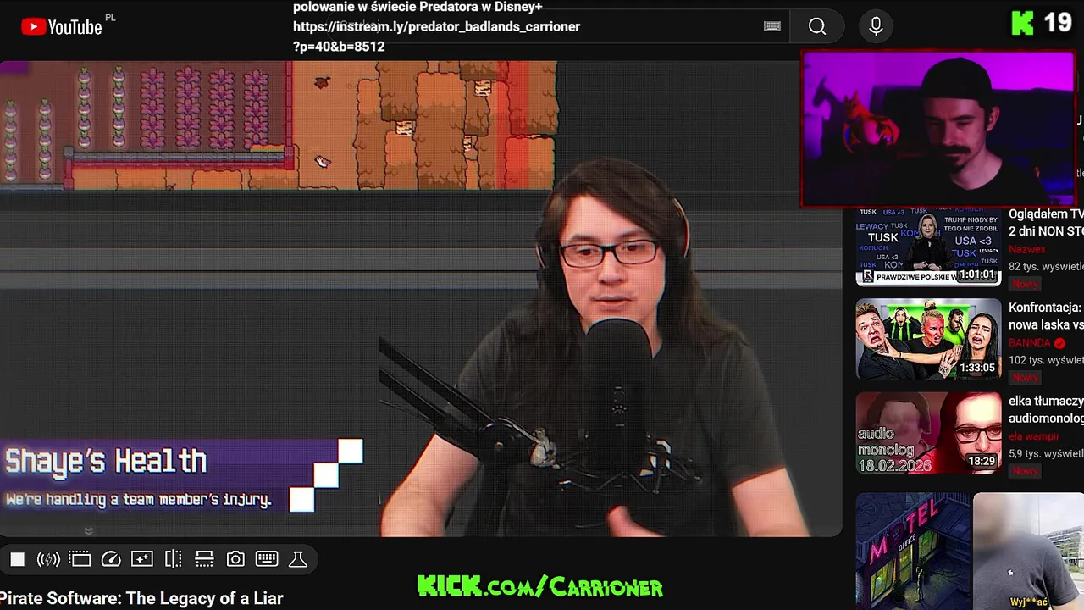The image size is (1084, 610).
Task: Open the BANNDA channel name
Action: coord(1030,342)
